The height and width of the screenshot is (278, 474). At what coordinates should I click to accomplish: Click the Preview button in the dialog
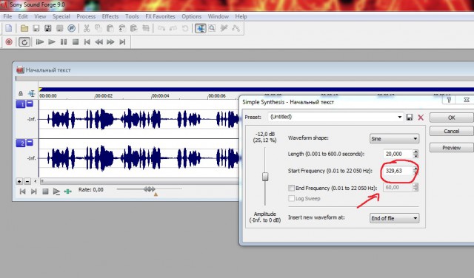[451, 148]
